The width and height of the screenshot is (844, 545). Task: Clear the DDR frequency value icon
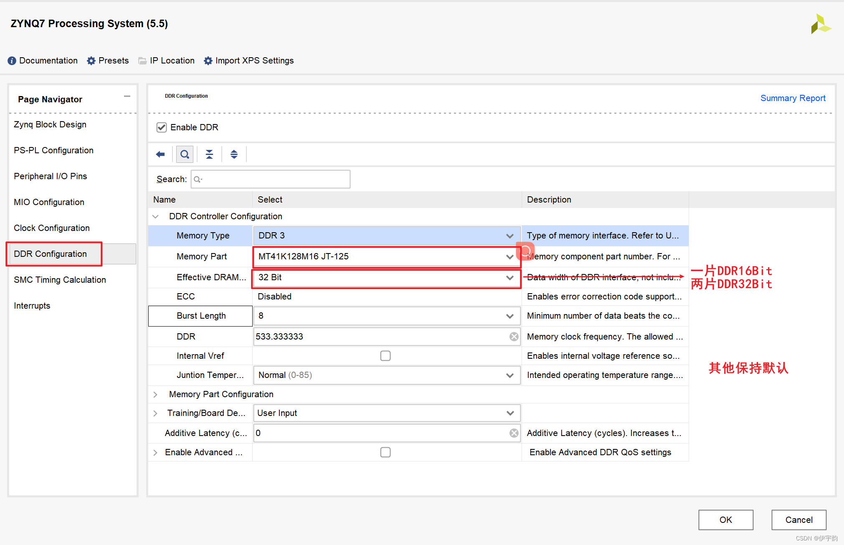514,337
